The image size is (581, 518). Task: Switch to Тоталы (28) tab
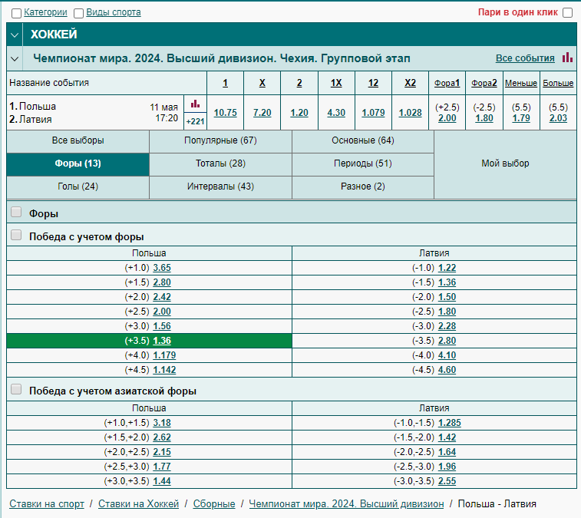[x=220, y=163]
